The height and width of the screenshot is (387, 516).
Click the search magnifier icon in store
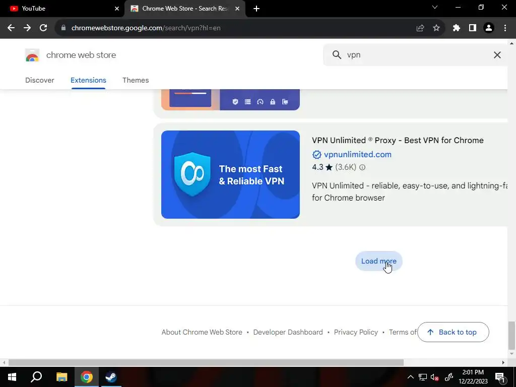pyautogui.click(x=337, y=55)
